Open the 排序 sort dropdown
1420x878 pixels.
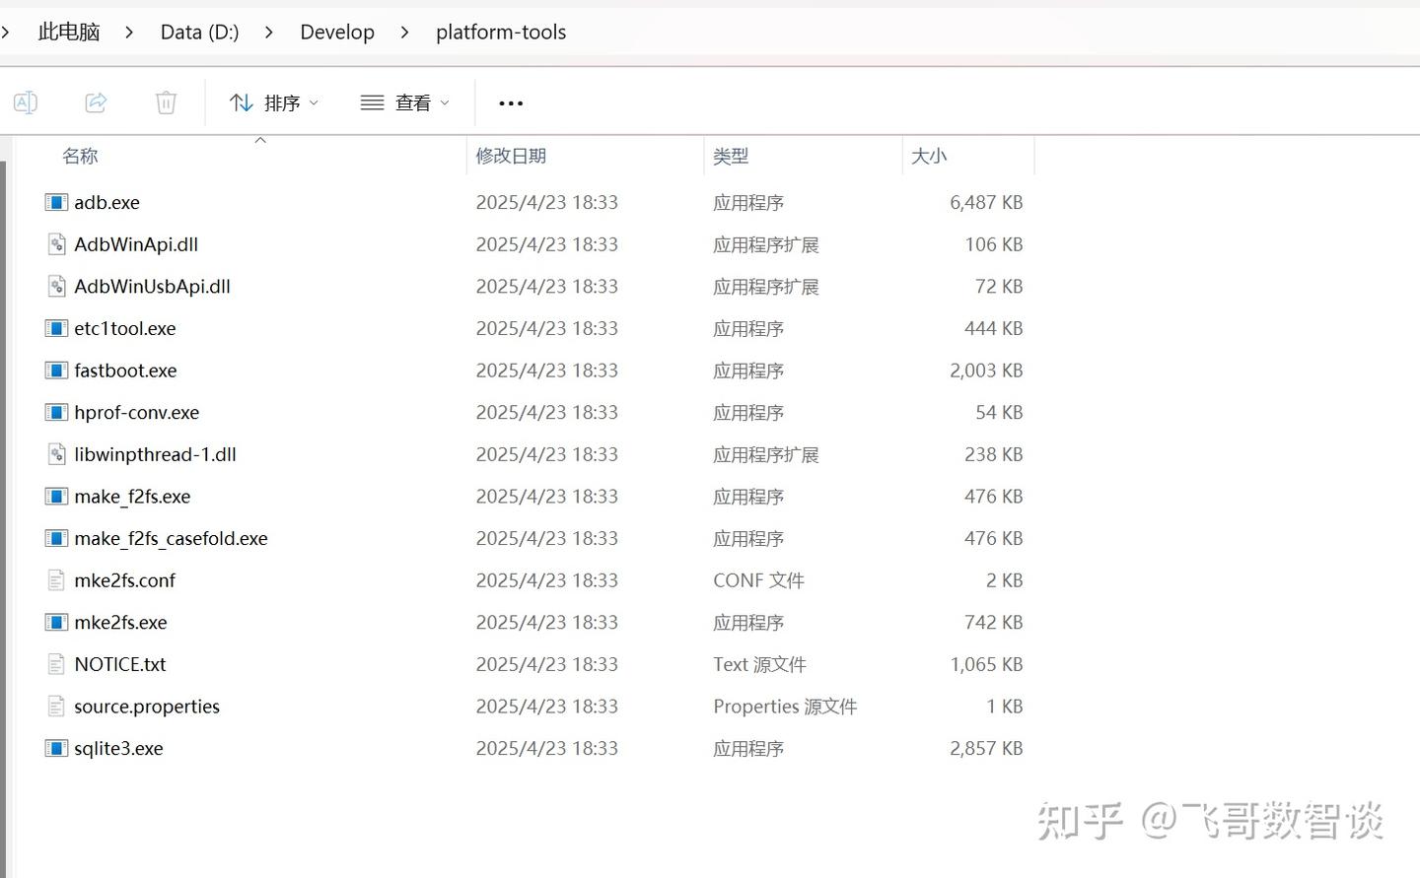[x=274, y=102]
